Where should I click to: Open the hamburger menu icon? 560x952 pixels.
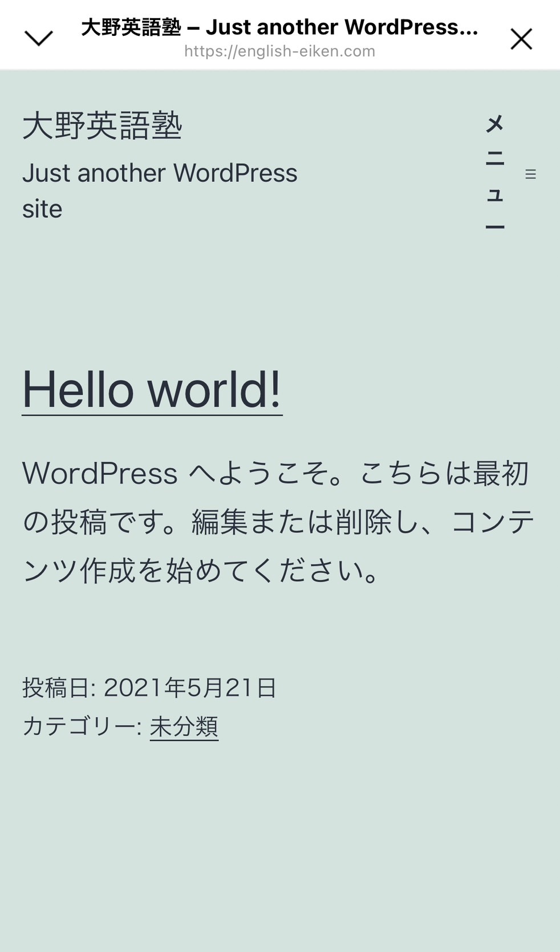[x=530, y=174]
